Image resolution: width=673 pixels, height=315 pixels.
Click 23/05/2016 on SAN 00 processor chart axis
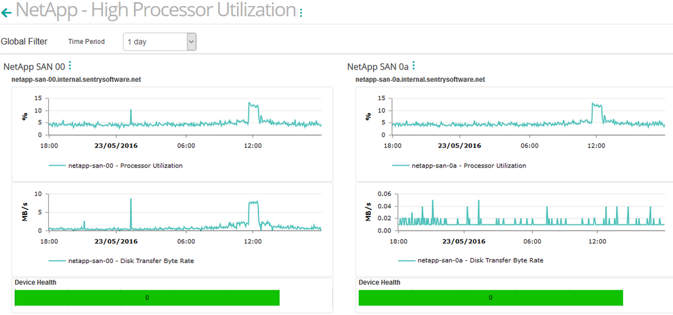pos(116,146)
